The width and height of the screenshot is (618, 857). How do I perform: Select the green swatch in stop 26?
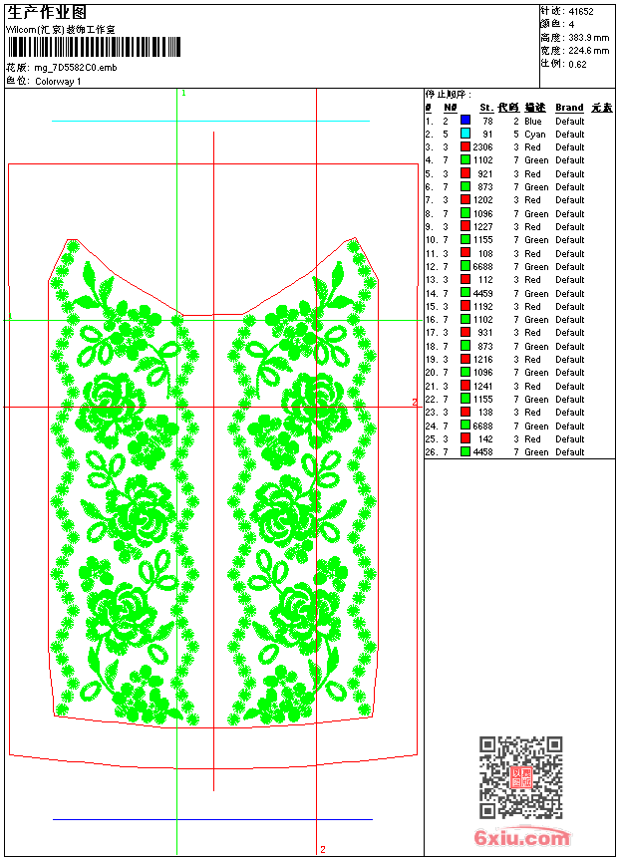tap(465, 451)
